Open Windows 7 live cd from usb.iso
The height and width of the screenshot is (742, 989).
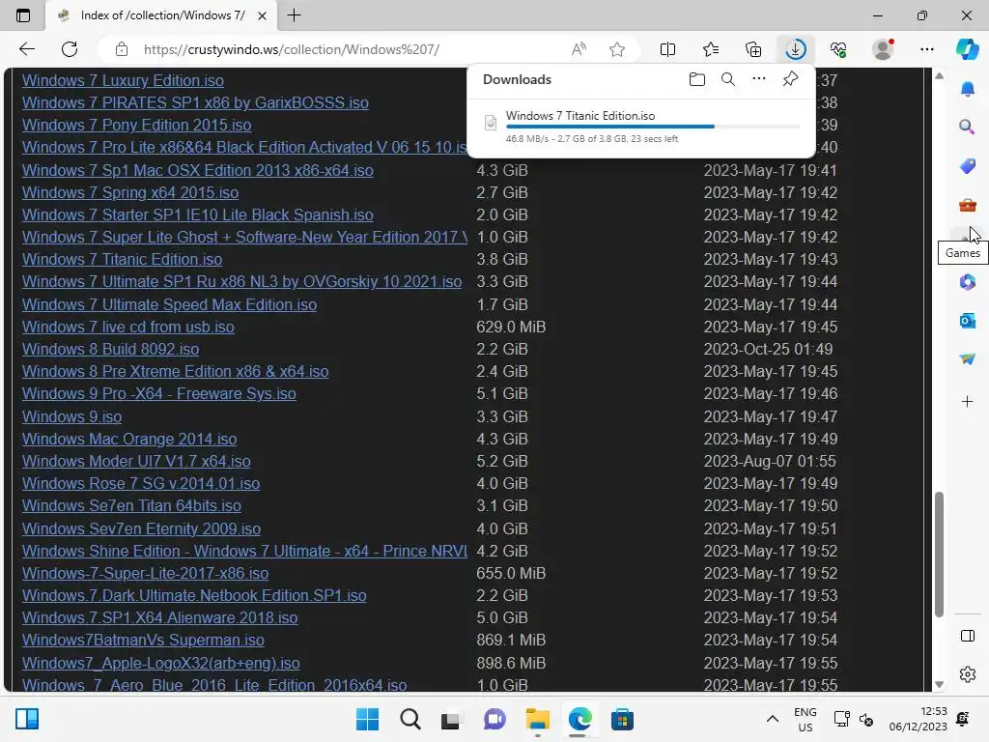[128, 327]
